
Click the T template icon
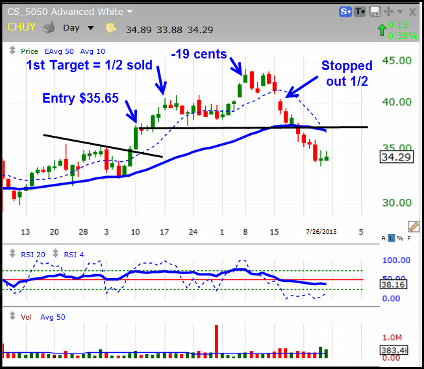[x=360, y=12]
